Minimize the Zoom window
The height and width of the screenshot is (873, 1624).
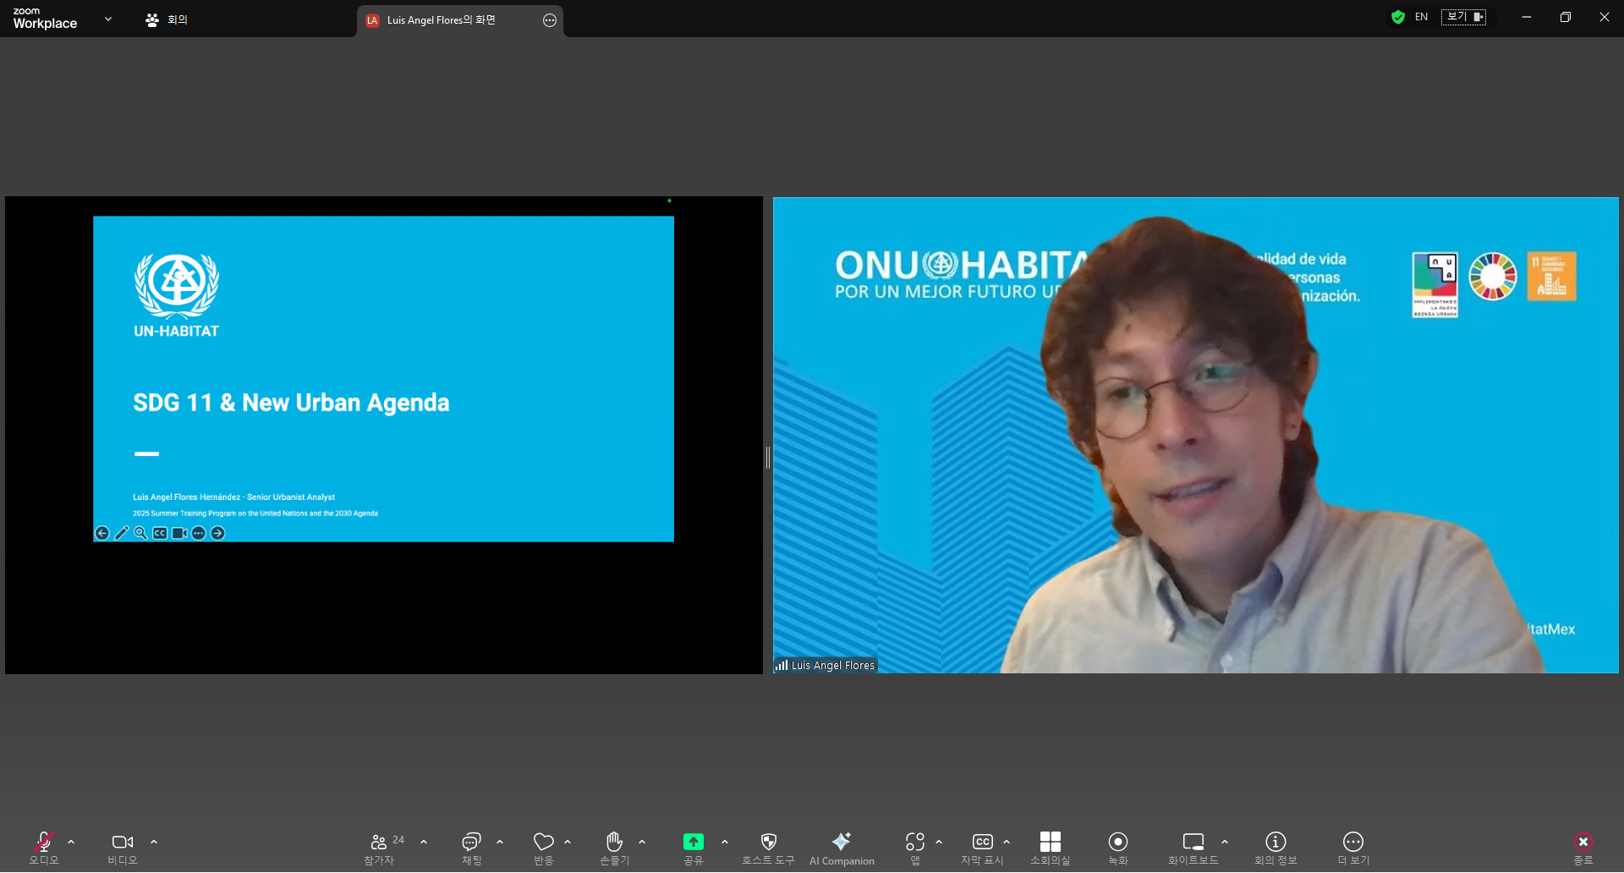click(1527, 17)
